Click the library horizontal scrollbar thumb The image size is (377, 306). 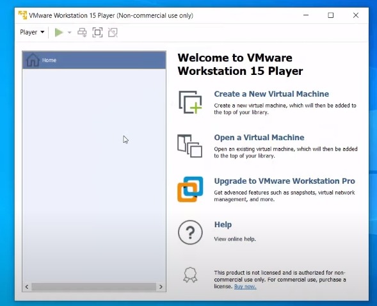click(93, 287)
